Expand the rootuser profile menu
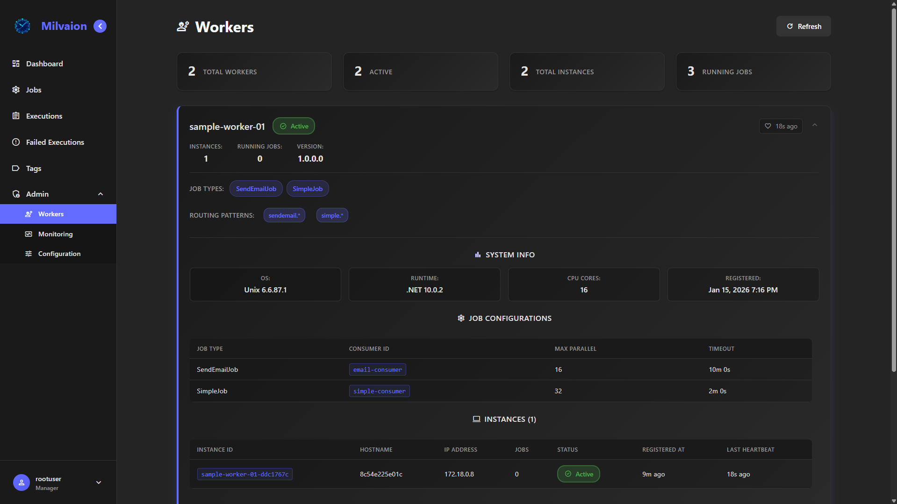 [x=99, y=483]
